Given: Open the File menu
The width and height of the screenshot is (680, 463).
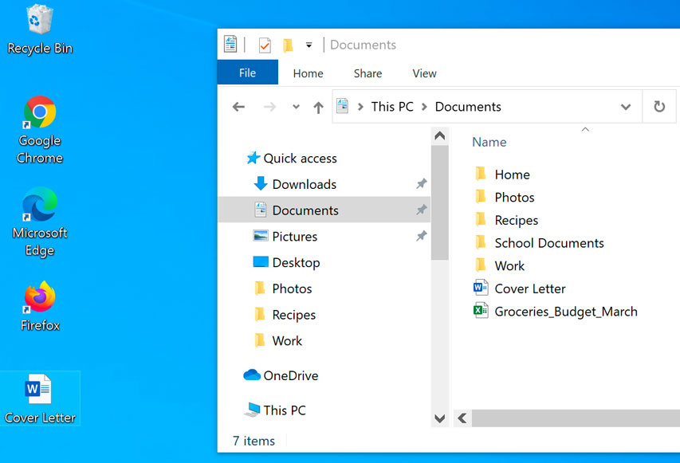Looking at the screenshot, I should pos(247,72).
